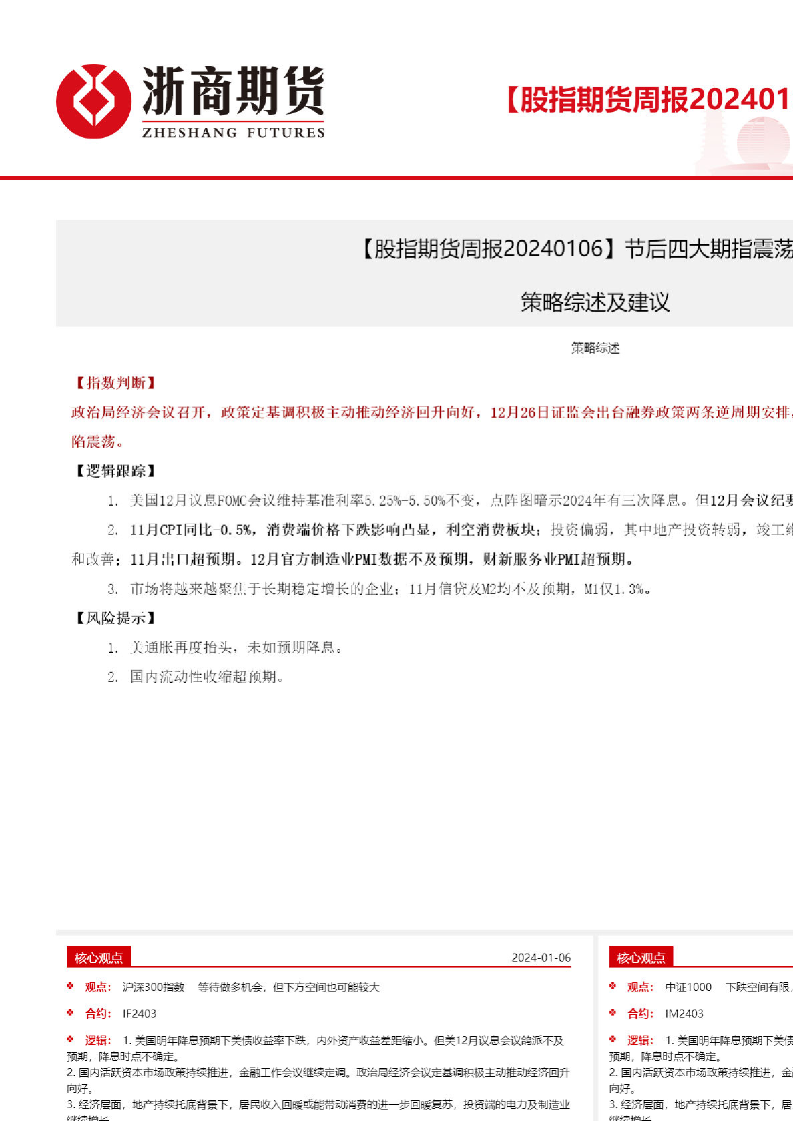Click the red 【股指期货周报 header title
This screenshot has height=1121, width=793.
tap(647, 99)
